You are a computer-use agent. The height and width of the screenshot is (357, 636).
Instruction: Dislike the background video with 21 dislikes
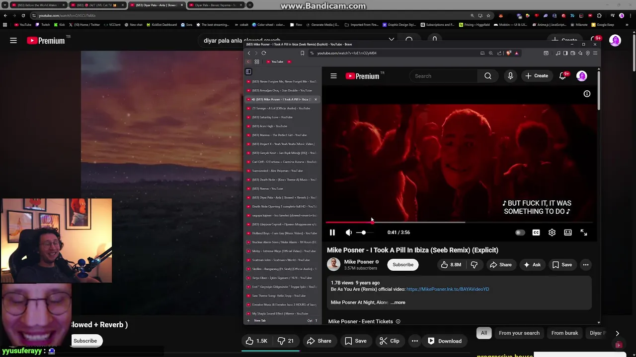click(286, 341)
